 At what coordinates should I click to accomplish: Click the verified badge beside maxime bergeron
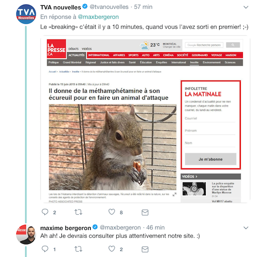pos(95,227)
